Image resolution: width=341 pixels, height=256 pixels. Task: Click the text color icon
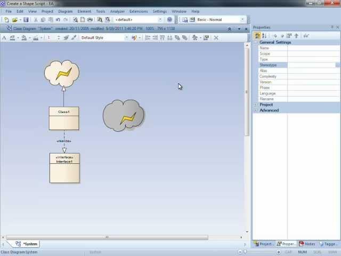click(12, 38)
